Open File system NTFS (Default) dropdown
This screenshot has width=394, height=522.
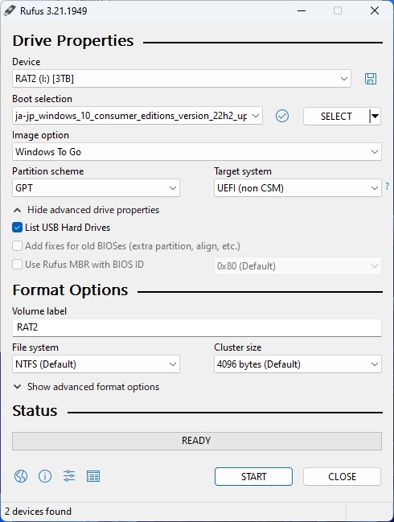pos(96,364)
